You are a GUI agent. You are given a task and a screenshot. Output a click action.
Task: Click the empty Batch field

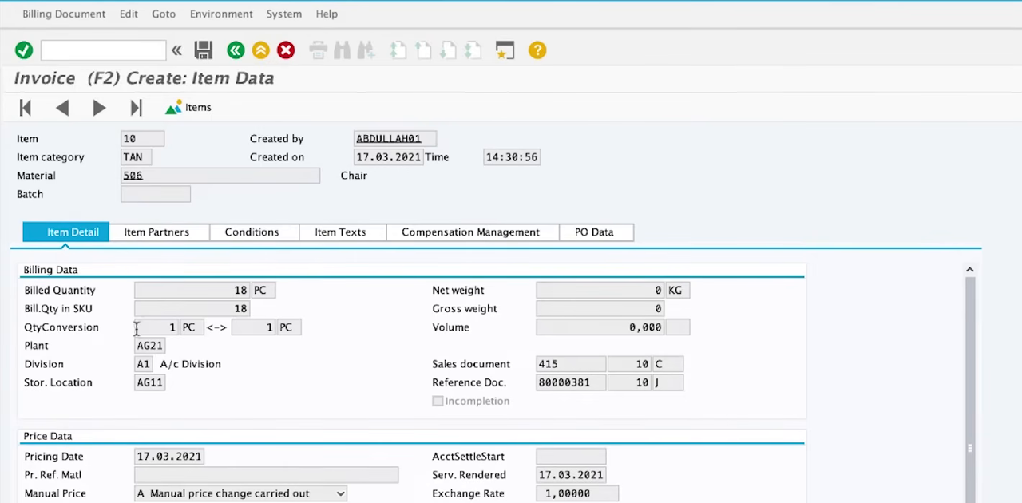156,194
